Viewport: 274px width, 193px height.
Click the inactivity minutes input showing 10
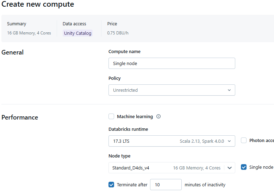pos(166,185)
